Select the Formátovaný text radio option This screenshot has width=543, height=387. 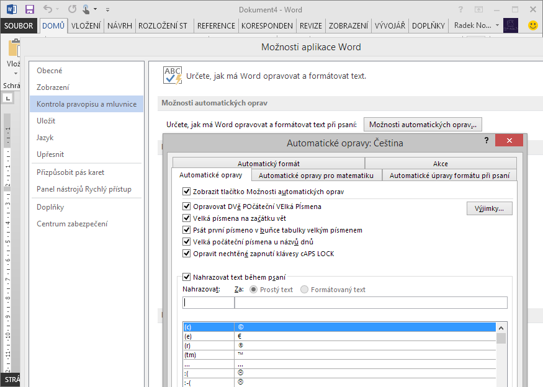(x=304, y=290)
